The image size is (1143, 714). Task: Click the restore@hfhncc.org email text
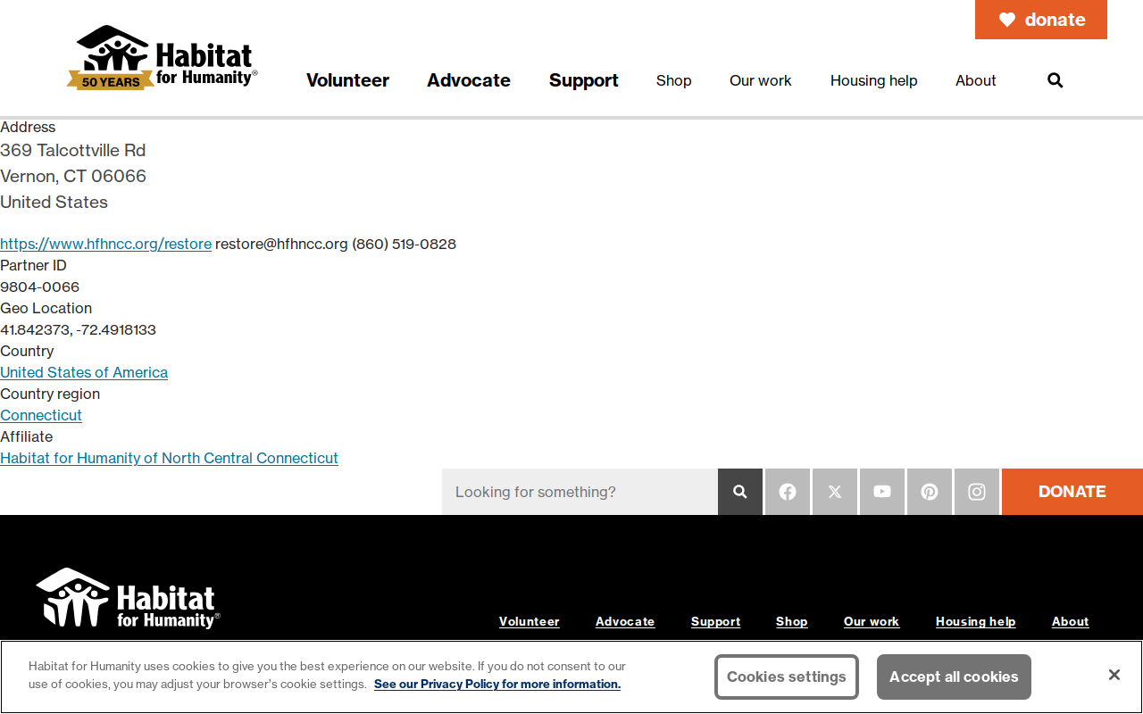[x=281, y=244]
